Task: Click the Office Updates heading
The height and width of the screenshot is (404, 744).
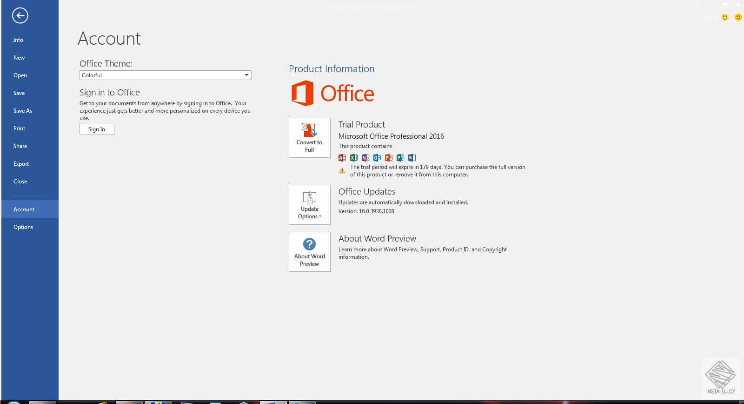Action: (x=367, y=191)
